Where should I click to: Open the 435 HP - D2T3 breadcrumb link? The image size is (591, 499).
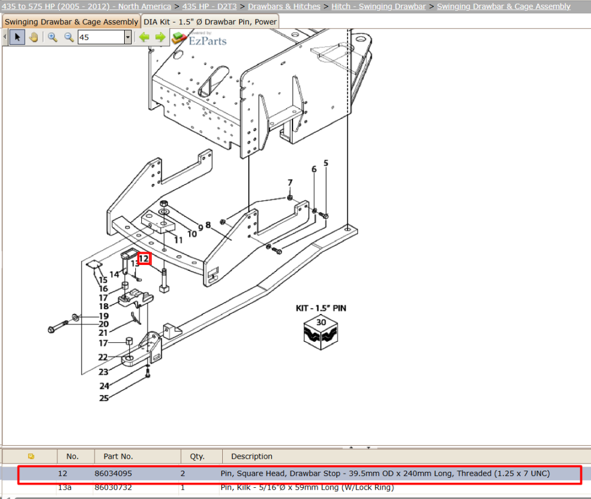210,6
